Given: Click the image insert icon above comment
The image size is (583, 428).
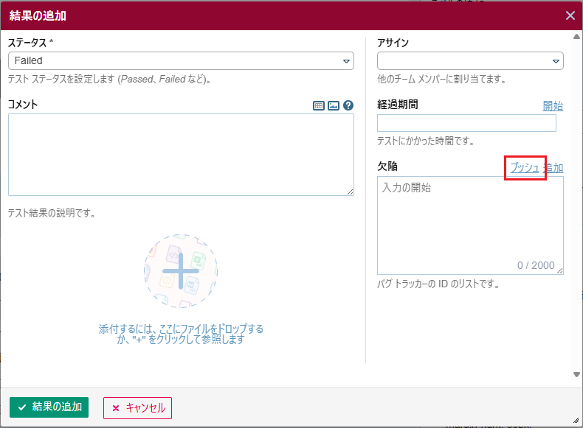Looking at the screenshot, I should pyautogui.click(x=334, y=105).
